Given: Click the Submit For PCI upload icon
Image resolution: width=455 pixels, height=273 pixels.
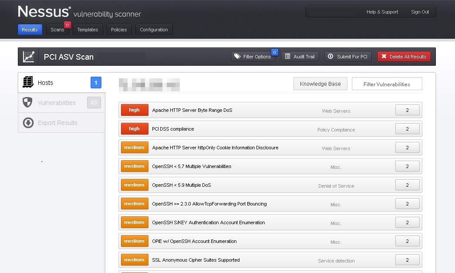Looking at the screenshot, I should pyautogui.click(x=330, y=57).
